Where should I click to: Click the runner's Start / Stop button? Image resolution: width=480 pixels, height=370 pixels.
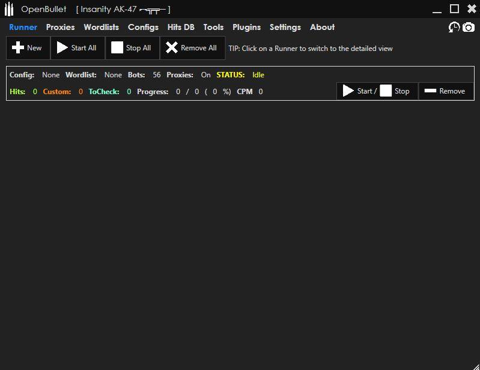377,91
